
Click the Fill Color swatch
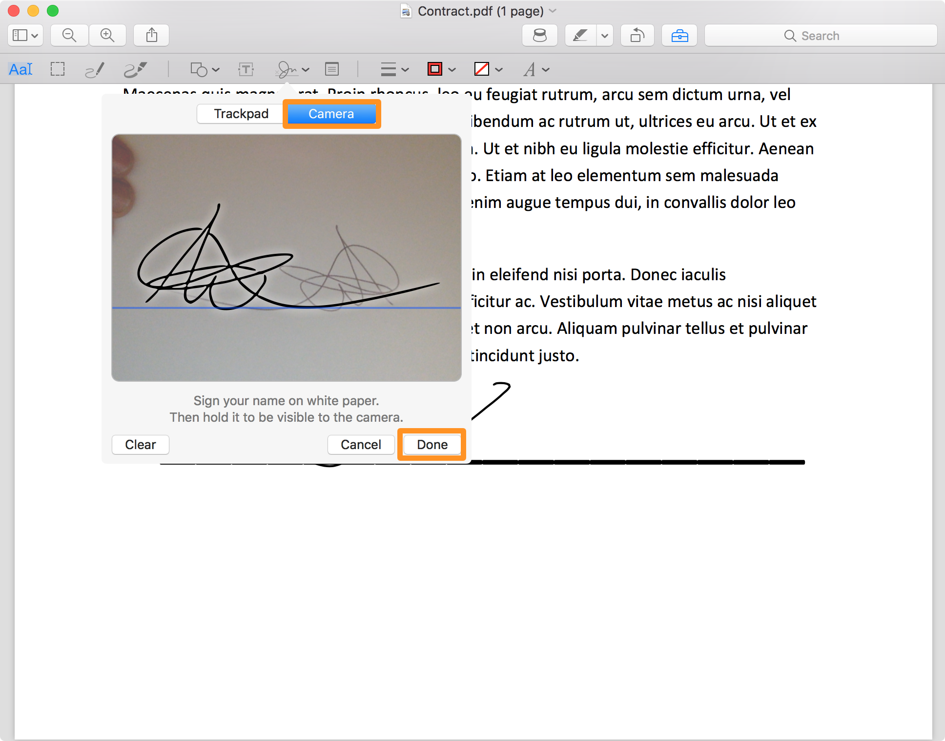(x=482, y=69)
